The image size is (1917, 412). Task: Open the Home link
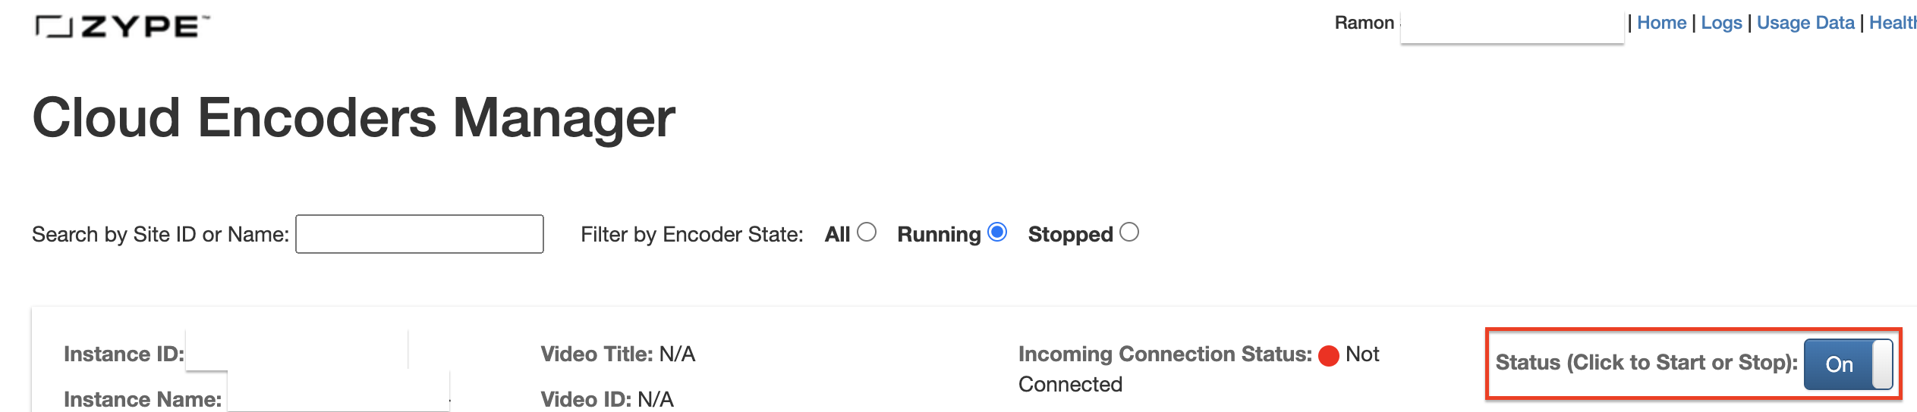[x=1661, y=23]
